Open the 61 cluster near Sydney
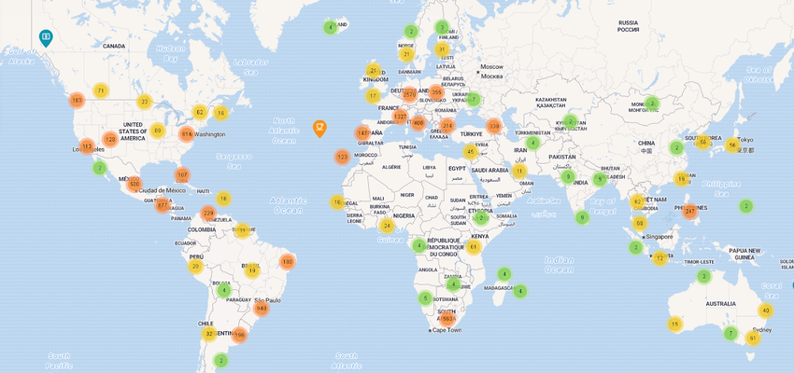The image size is (794, 373). (753, 338)
